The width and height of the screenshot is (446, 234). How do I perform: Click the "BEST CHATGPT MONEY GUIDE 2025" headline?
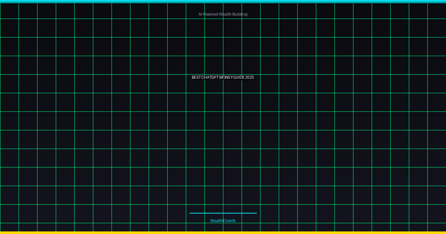click(x=223, y=77)
